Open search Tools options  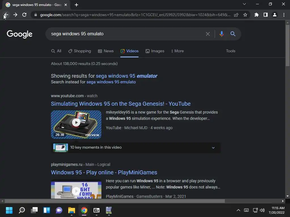(x=231, y=51)
